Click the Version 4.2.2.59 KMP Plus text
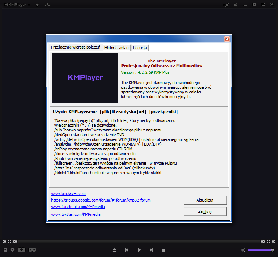This screenshot has width=278, height=257. (145, 72)
